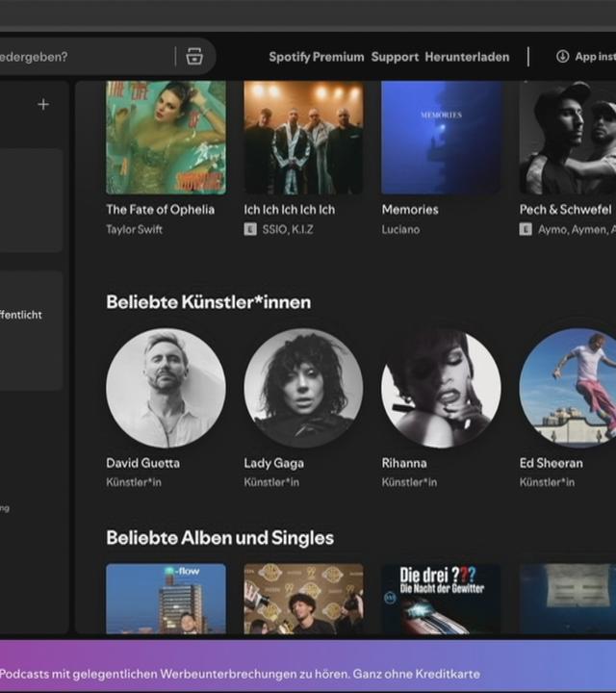Open Spotify Premium link
Screen dimensions: 616x693
coord(316,57)
